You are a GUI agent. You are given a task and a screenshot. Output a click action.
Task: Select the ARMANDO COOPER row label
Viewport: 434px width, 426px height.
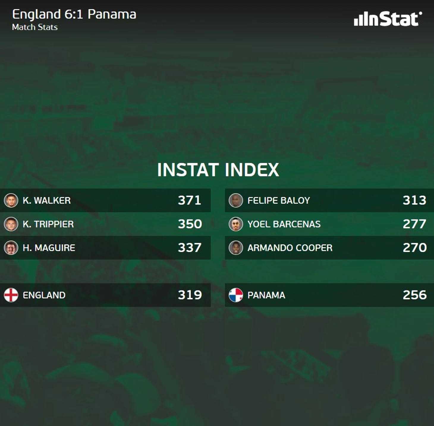click(290, 248)
